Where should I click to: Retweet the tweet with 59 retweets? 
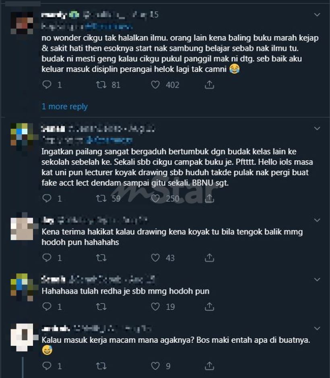pos(101,198)
